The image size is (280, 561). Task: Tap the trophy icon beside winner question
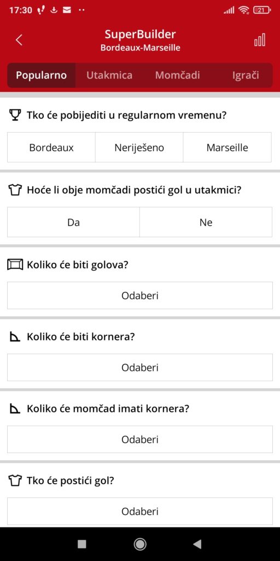point(15,116)
